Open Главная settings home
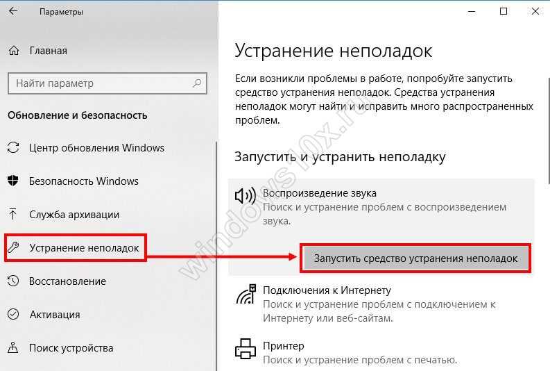The image size is (550, 371). [48, 51]
